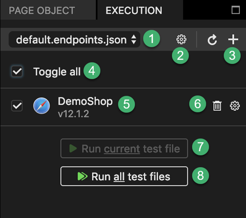246x218 pixels.
Task: Click the v12.1.2 version text
Action: [x=73, y=114]
